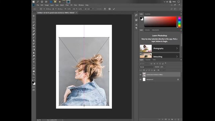215x121 pixels.
Task: Close the Untitled-1 document tab
Action: pyautogui.click(x=77, y=13)
